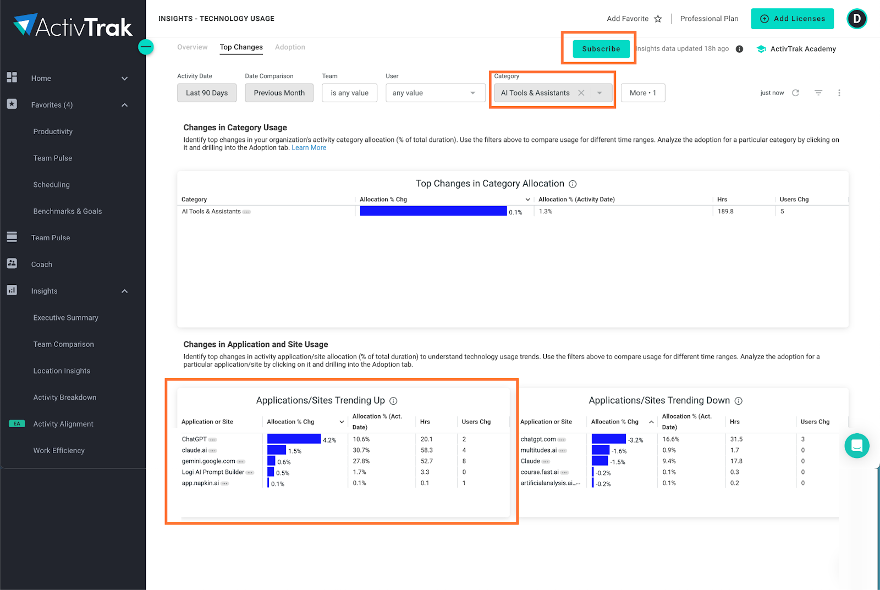The width and height of the screenshot is (880, 590).
Task: Click the More • 1 filters button
Action: pyautogui.click(x=643, y=93)
